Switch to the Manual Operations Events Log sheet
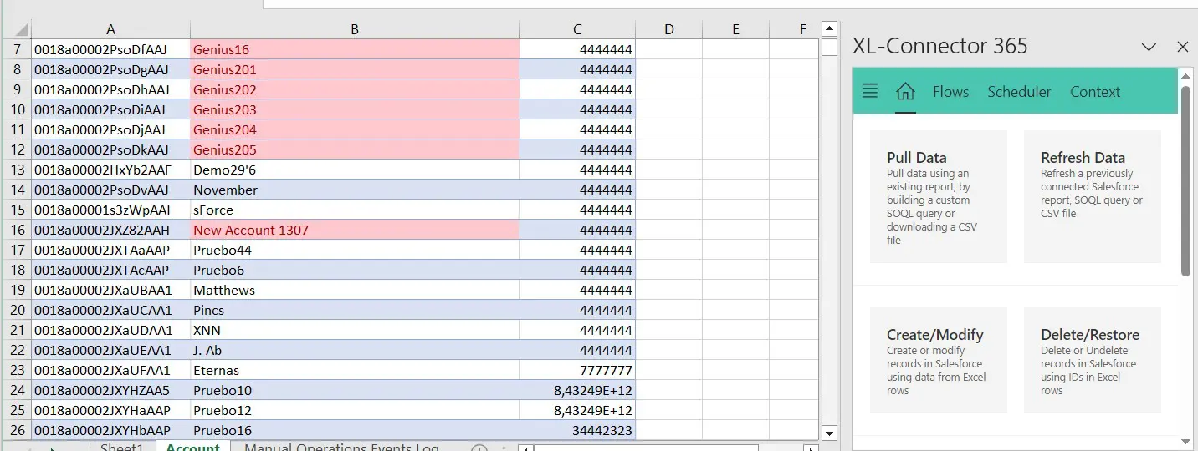This screenshot has width=1198, height=451. [x=341, y=448]
